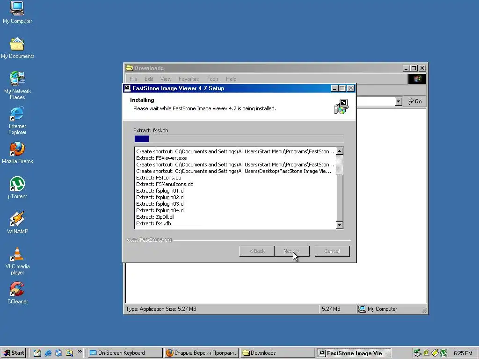The height and width of the screenshot is (359, 479).
Task: Click the log line 'Extract: fsplugin04.dll'
Action: tap(161, 211)
